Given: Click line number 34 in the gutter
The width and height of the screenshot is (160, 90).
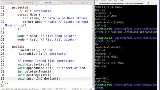Looking at the screenshot, I should pos(3,86).
